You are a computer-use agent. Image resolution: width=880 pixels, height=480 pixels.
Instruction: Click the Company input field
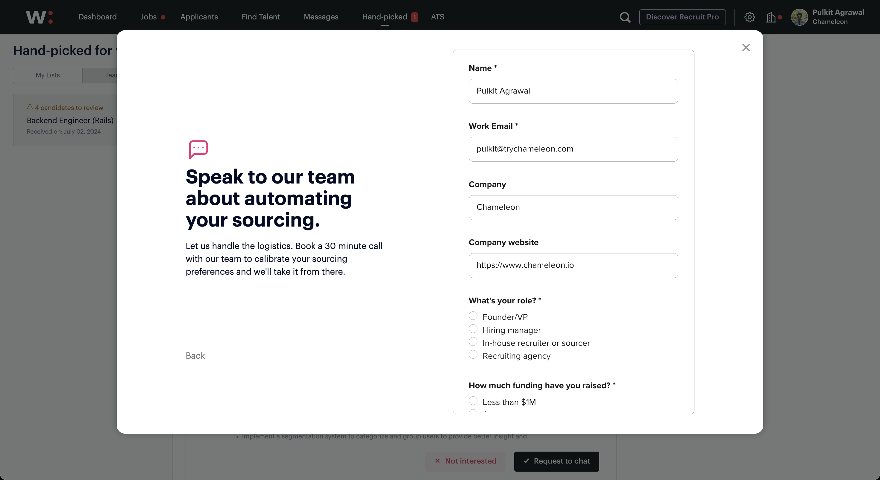573,207
